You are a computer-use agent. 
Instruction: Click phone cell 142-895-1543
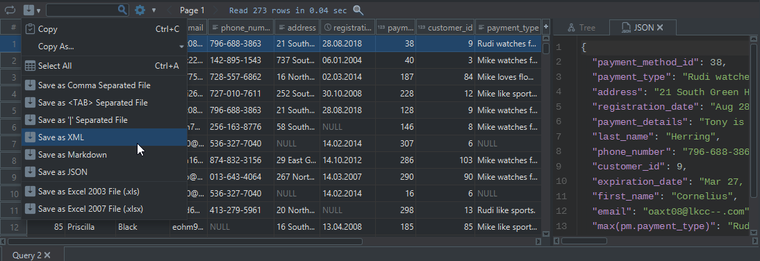(x=241, y=60)
